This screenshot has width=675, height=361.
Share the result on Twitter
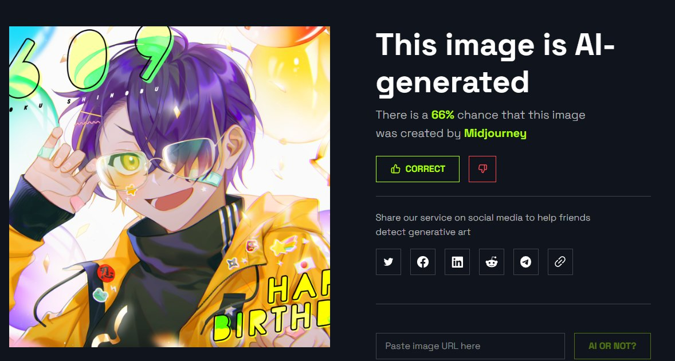388,262
